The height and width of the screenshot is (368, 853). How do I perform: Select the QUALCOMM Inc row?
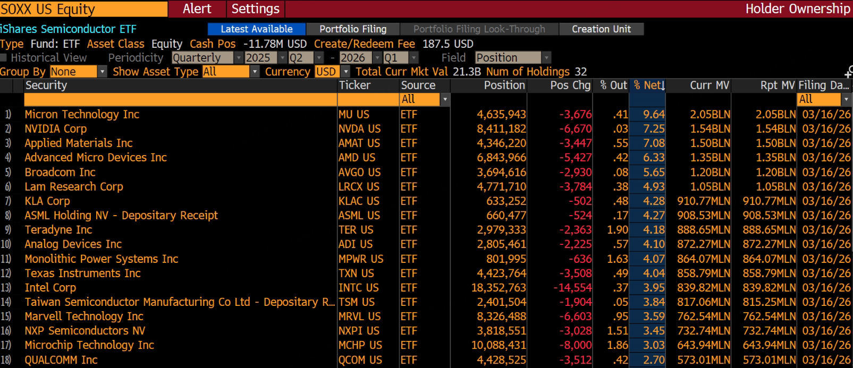tap(426, 360)
